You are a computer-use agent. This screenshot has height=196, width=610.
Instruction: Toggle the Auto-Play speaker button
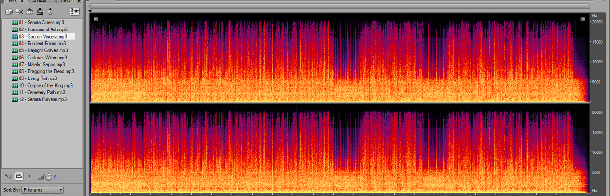[8, 176]
